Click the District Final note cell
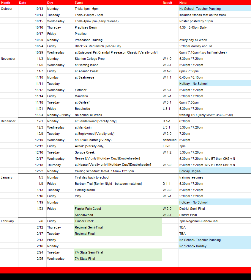Viewport: 251px width, 280px height. point(188,215)
